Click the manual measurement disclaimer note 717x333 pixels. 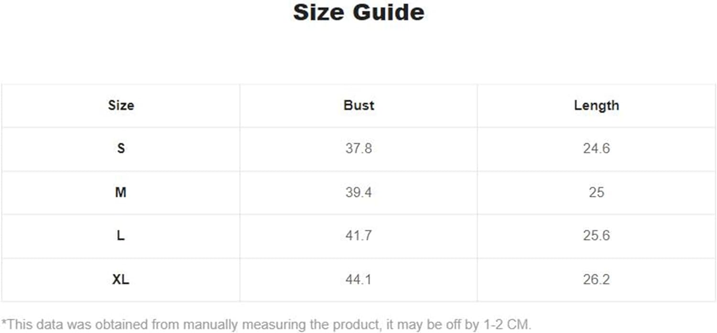click(266, 325)
